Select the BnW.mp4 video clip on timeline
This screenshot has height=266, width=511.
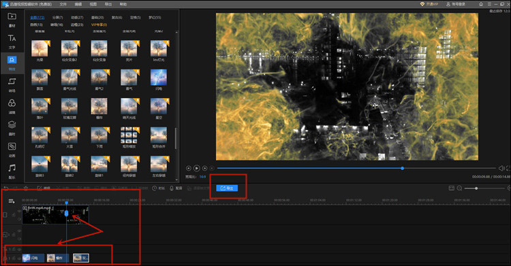tap(55, 214)
